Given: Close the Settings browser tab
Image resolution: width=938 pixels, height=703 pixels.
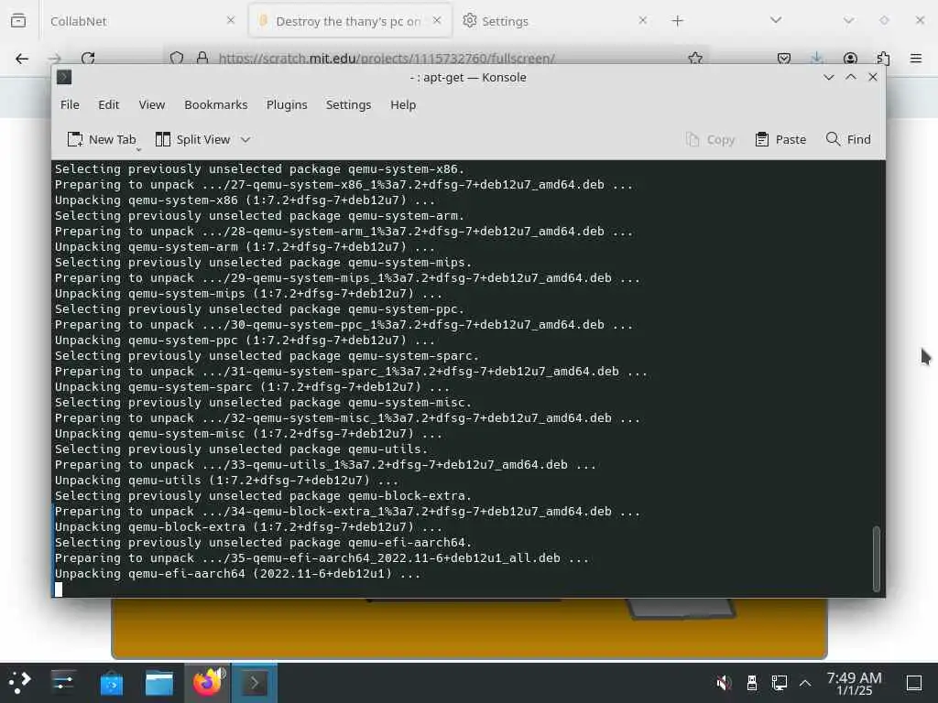Looking at the screenshot, I should [x=642, y=20].
